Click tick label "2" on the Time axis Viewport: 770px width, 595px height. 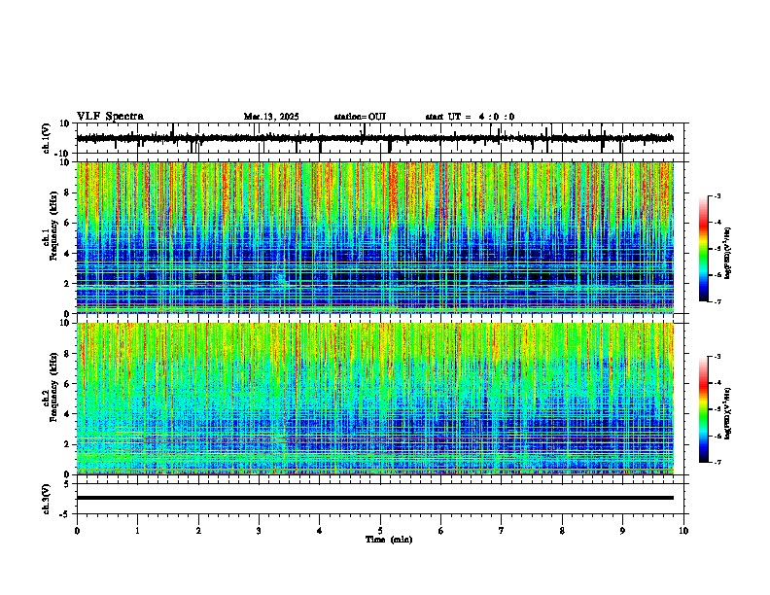(x=198, y=531)
